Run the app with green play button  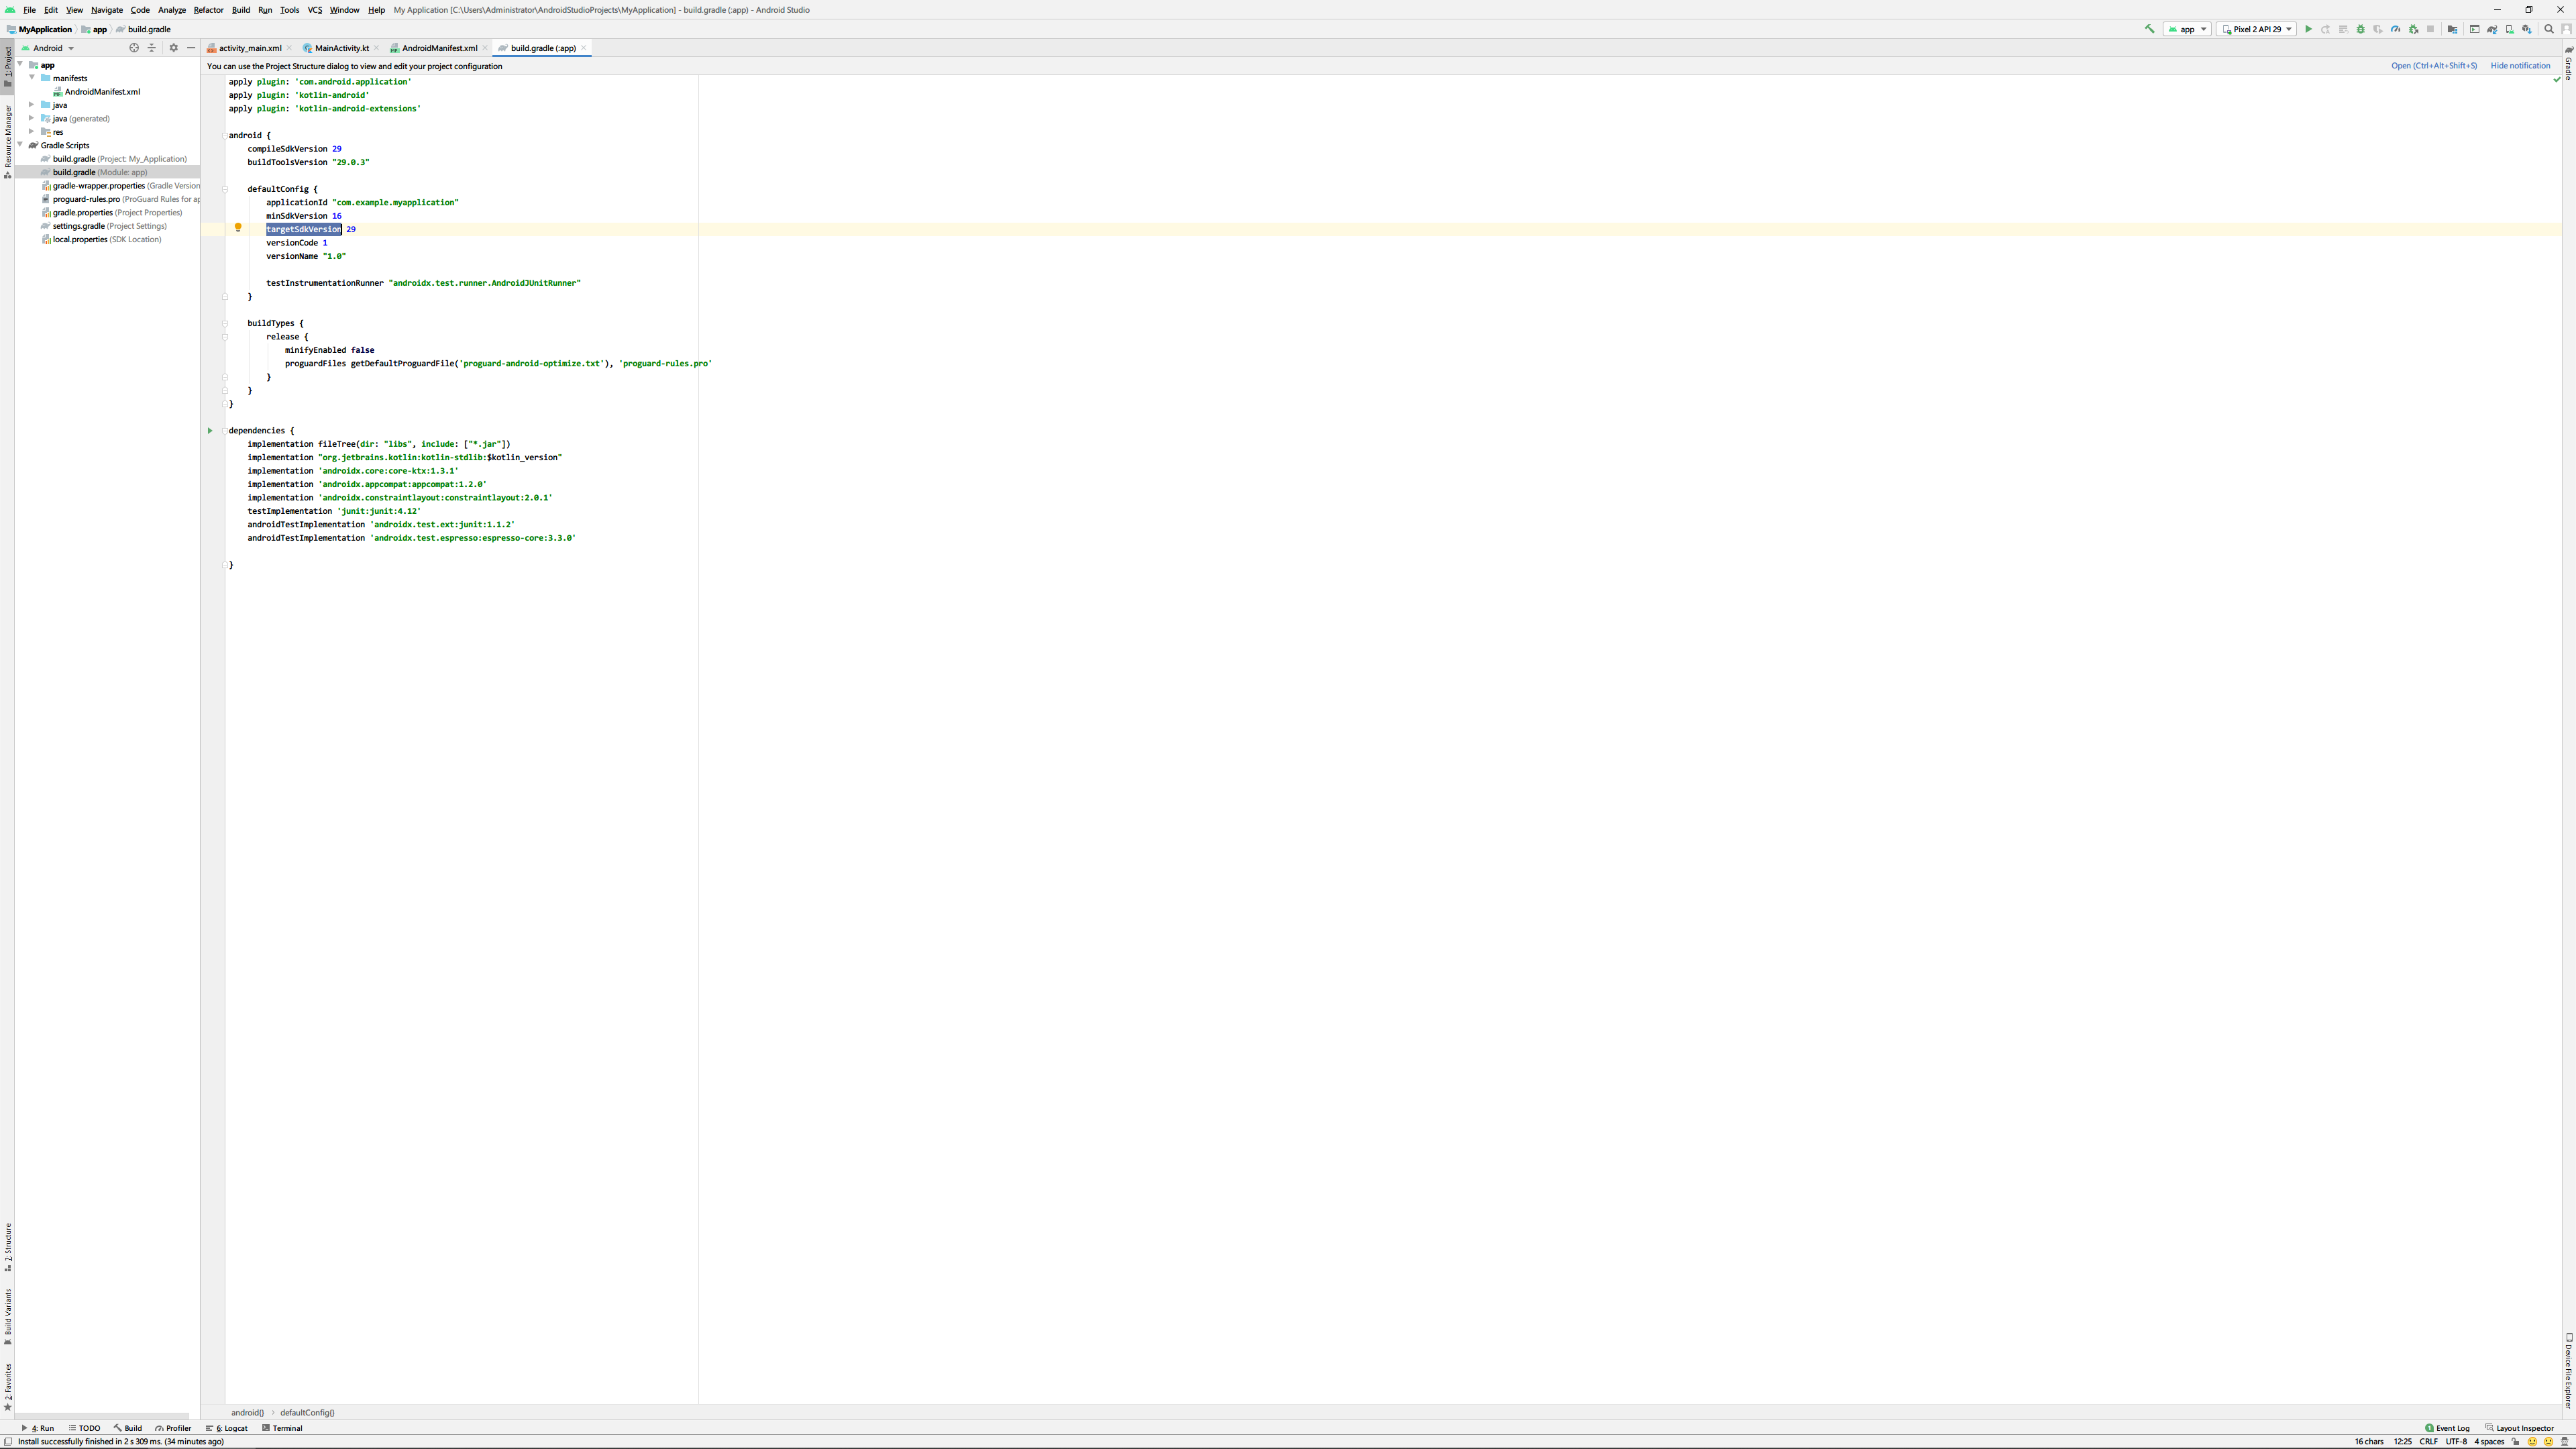pyautogui.click(x=2309, y=29)
